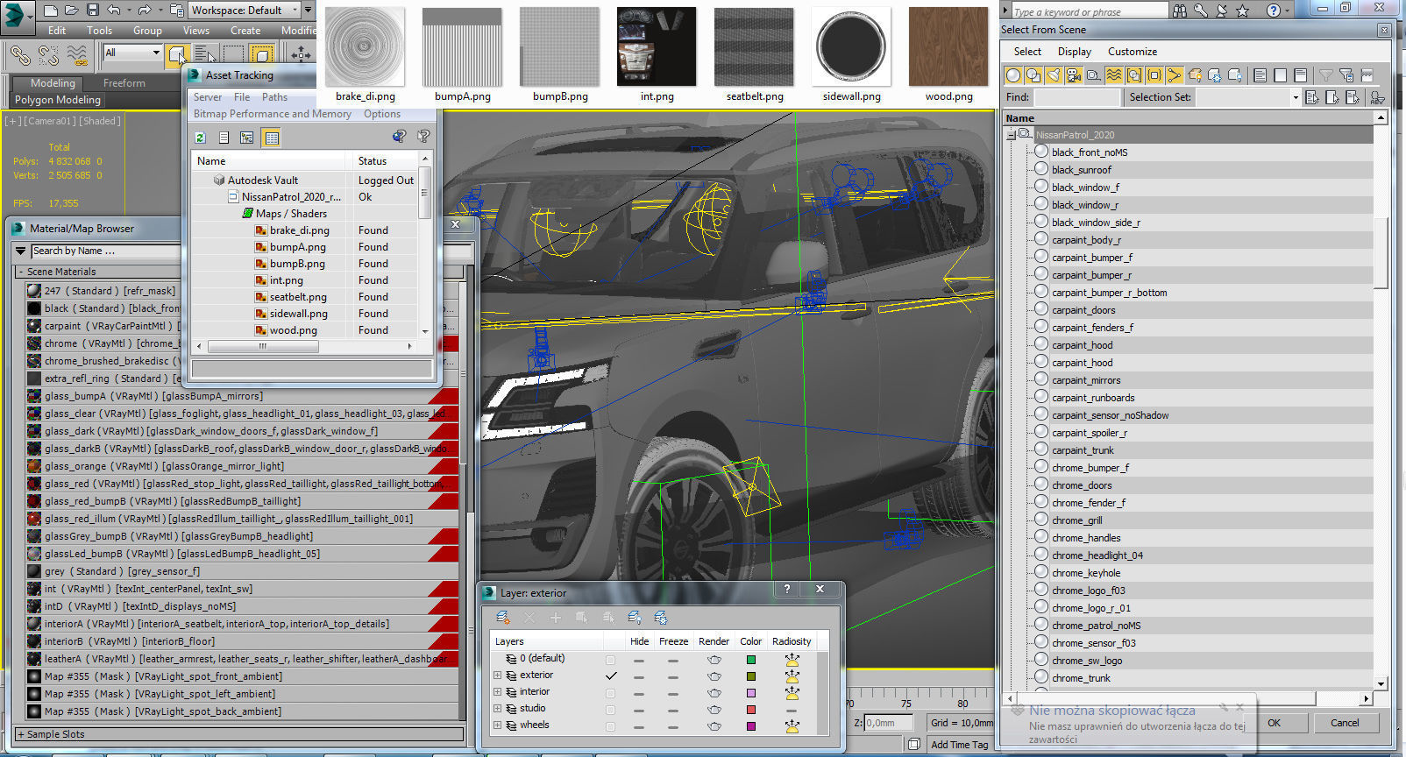Set studio layer as current checkbox
The image size is (1406, 757).
click(611, 710)
